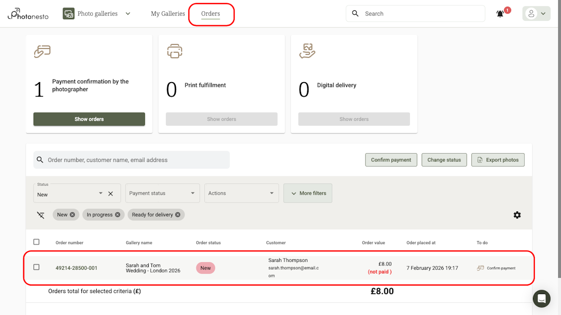The image size is (561, 315).
Task: Open the Payment status dropdown
Action: (x=162, y=193)
